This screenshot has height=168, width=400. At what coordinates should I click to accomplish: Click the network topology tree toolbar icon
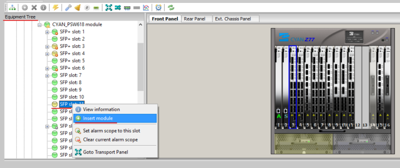pos(12,8)
